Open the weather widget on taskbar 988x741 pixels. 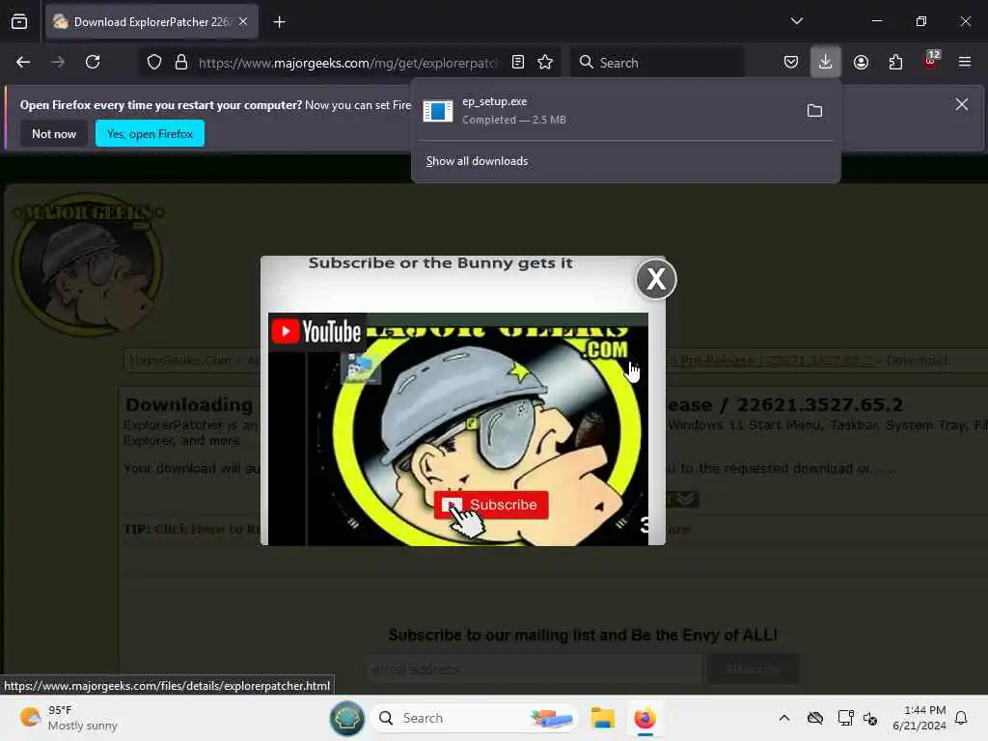[x=69, y=718]
